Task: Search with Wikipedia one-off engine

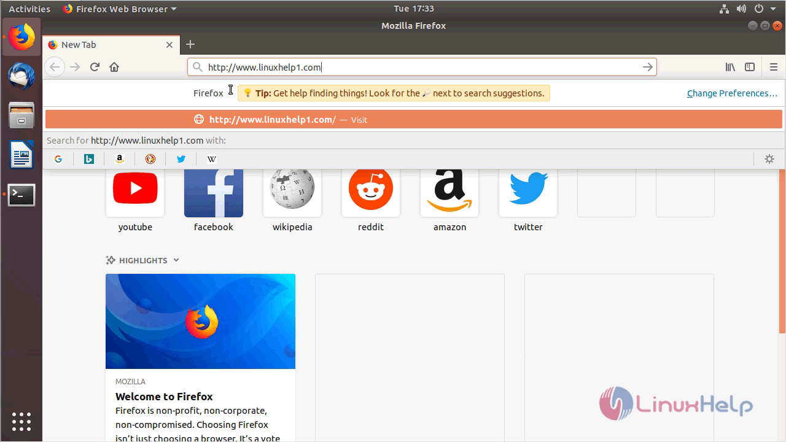Action: point(212,159)
